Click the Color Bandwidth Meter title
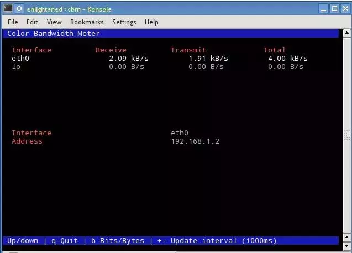The image size is (352, 253). (54, 34)
